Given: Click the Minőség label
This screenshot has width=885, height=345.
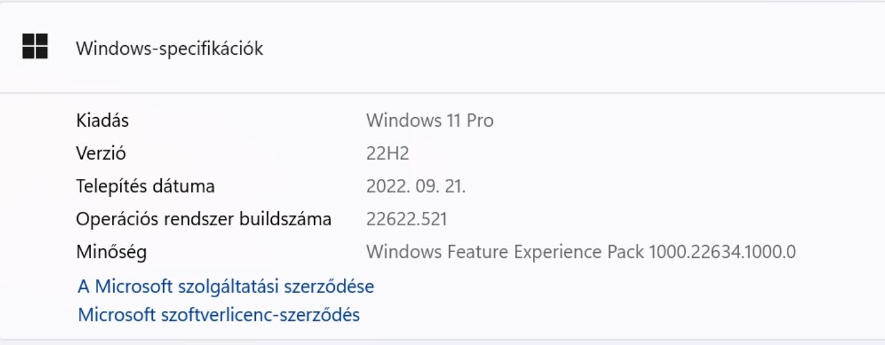Looking at the screenshot, I should coord(111,253).
